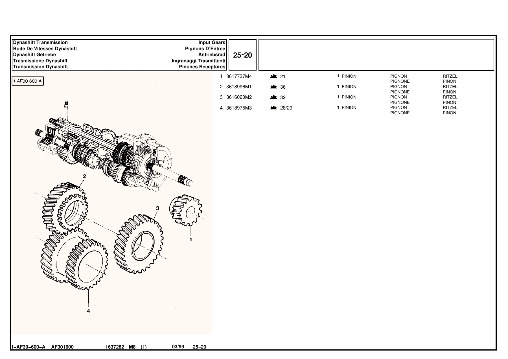Viewport: 508px width, 359px height.
Task: Click the footer revision 'M8'
Action: pos(132,347)
